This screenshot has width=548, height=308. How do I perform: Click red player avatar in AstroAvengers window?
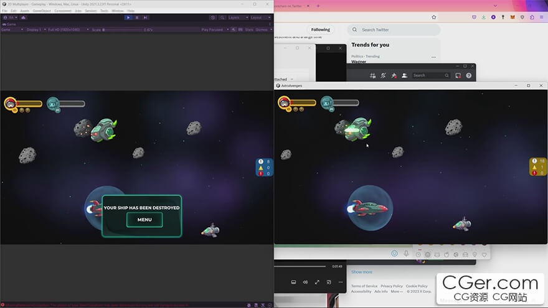coord(284,102)
